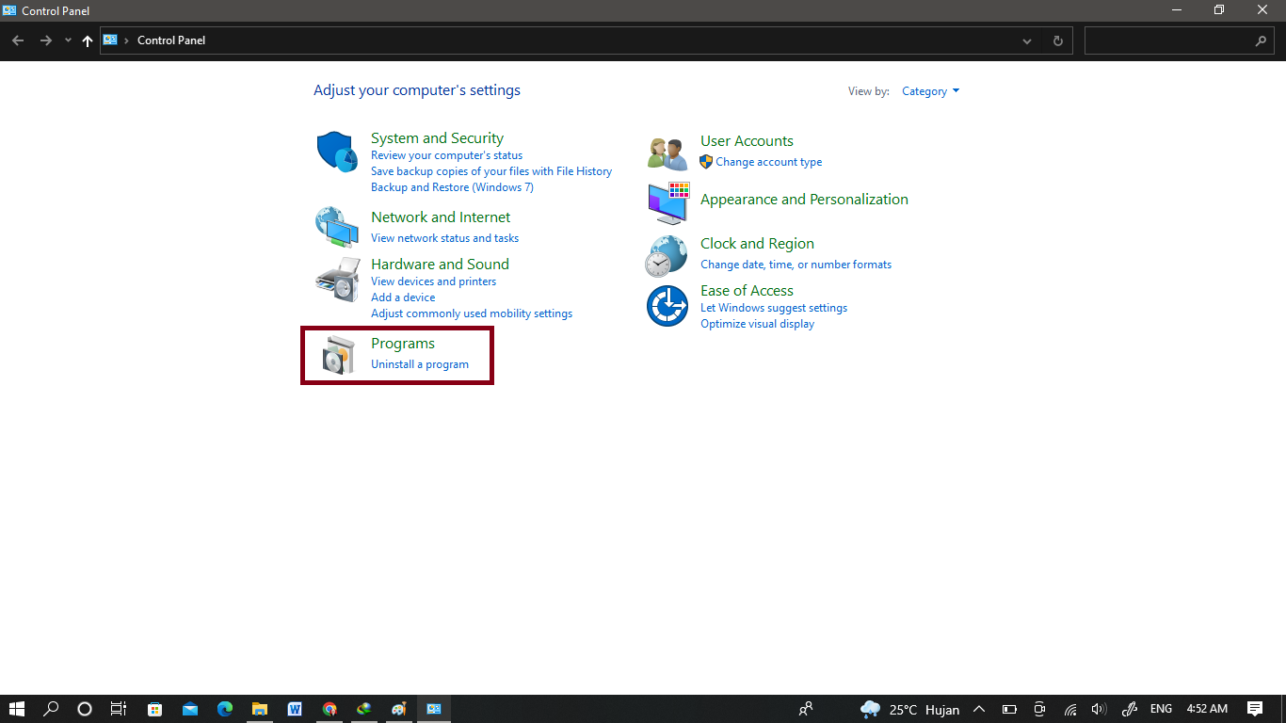Click breadcrumb chevron before Control Panel

coord(127,40)
